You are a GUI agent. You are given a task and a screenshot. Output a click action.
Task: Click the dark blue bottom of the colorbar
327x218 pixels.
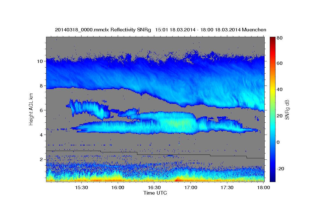[x=272, y=179]
